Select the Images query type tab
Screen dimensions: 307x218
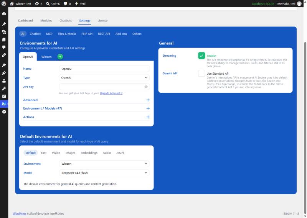tap(70, 153)
